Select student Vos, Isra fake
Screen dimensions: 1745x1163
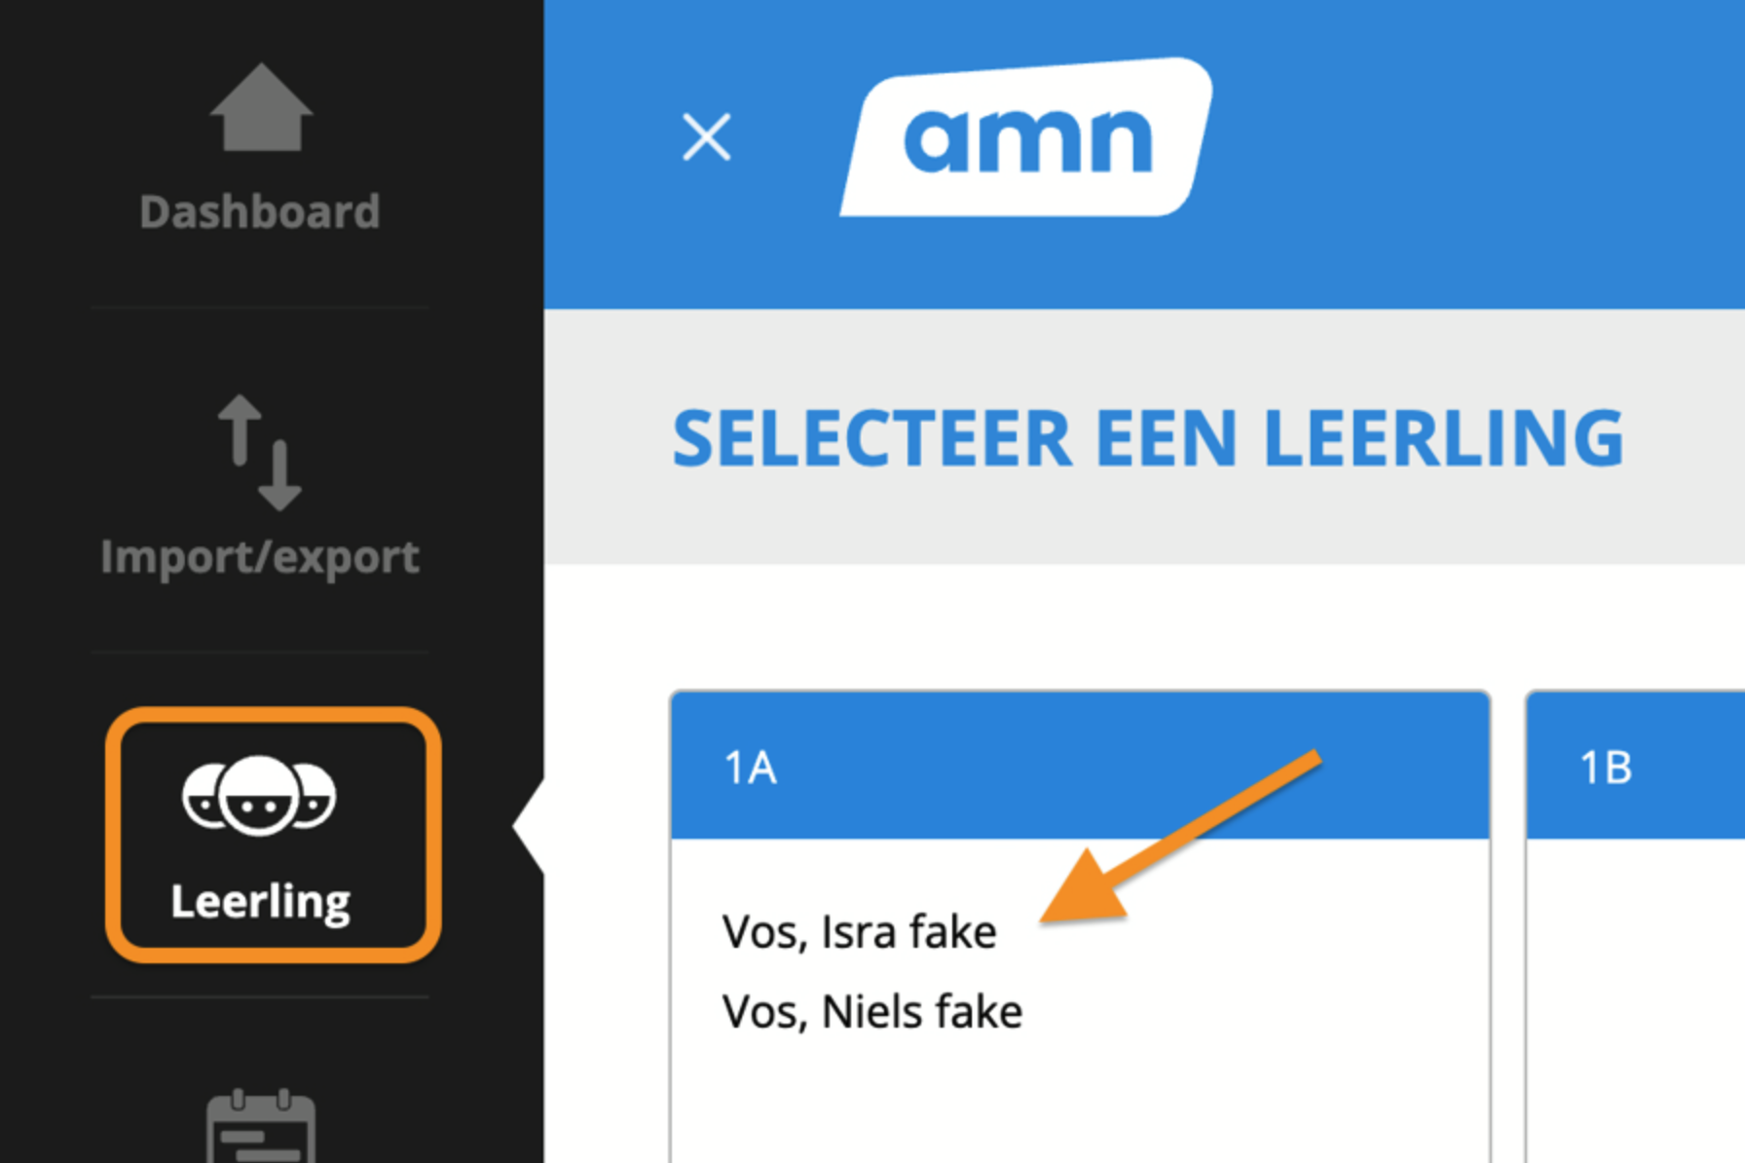pos(859,932)
